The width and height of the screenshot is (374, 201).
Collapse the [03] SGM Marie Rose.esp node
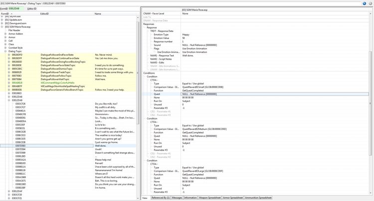click(2, 27)
